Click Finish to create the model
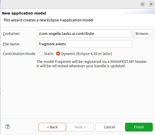The height and width of the screenshot is (135, 155). click(139, 127)
